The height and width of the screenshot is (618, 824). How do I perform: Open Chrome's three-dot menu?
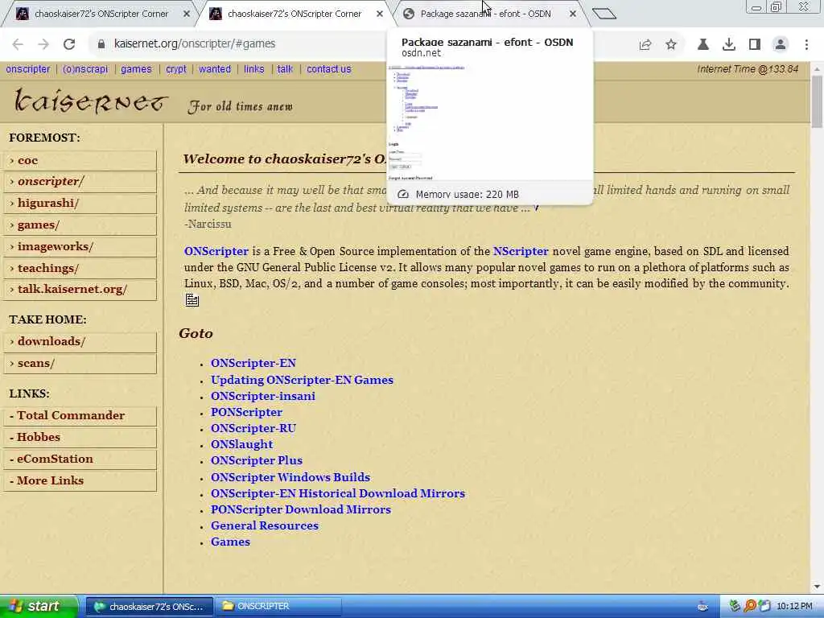point(806,45)
